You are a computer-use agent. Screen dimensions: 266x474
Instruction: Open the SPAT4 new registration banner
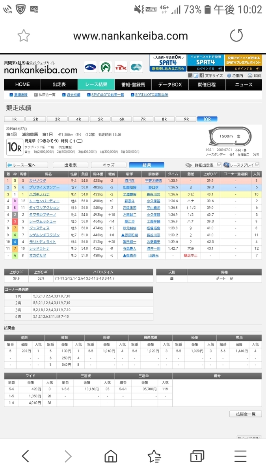point(167,63)
